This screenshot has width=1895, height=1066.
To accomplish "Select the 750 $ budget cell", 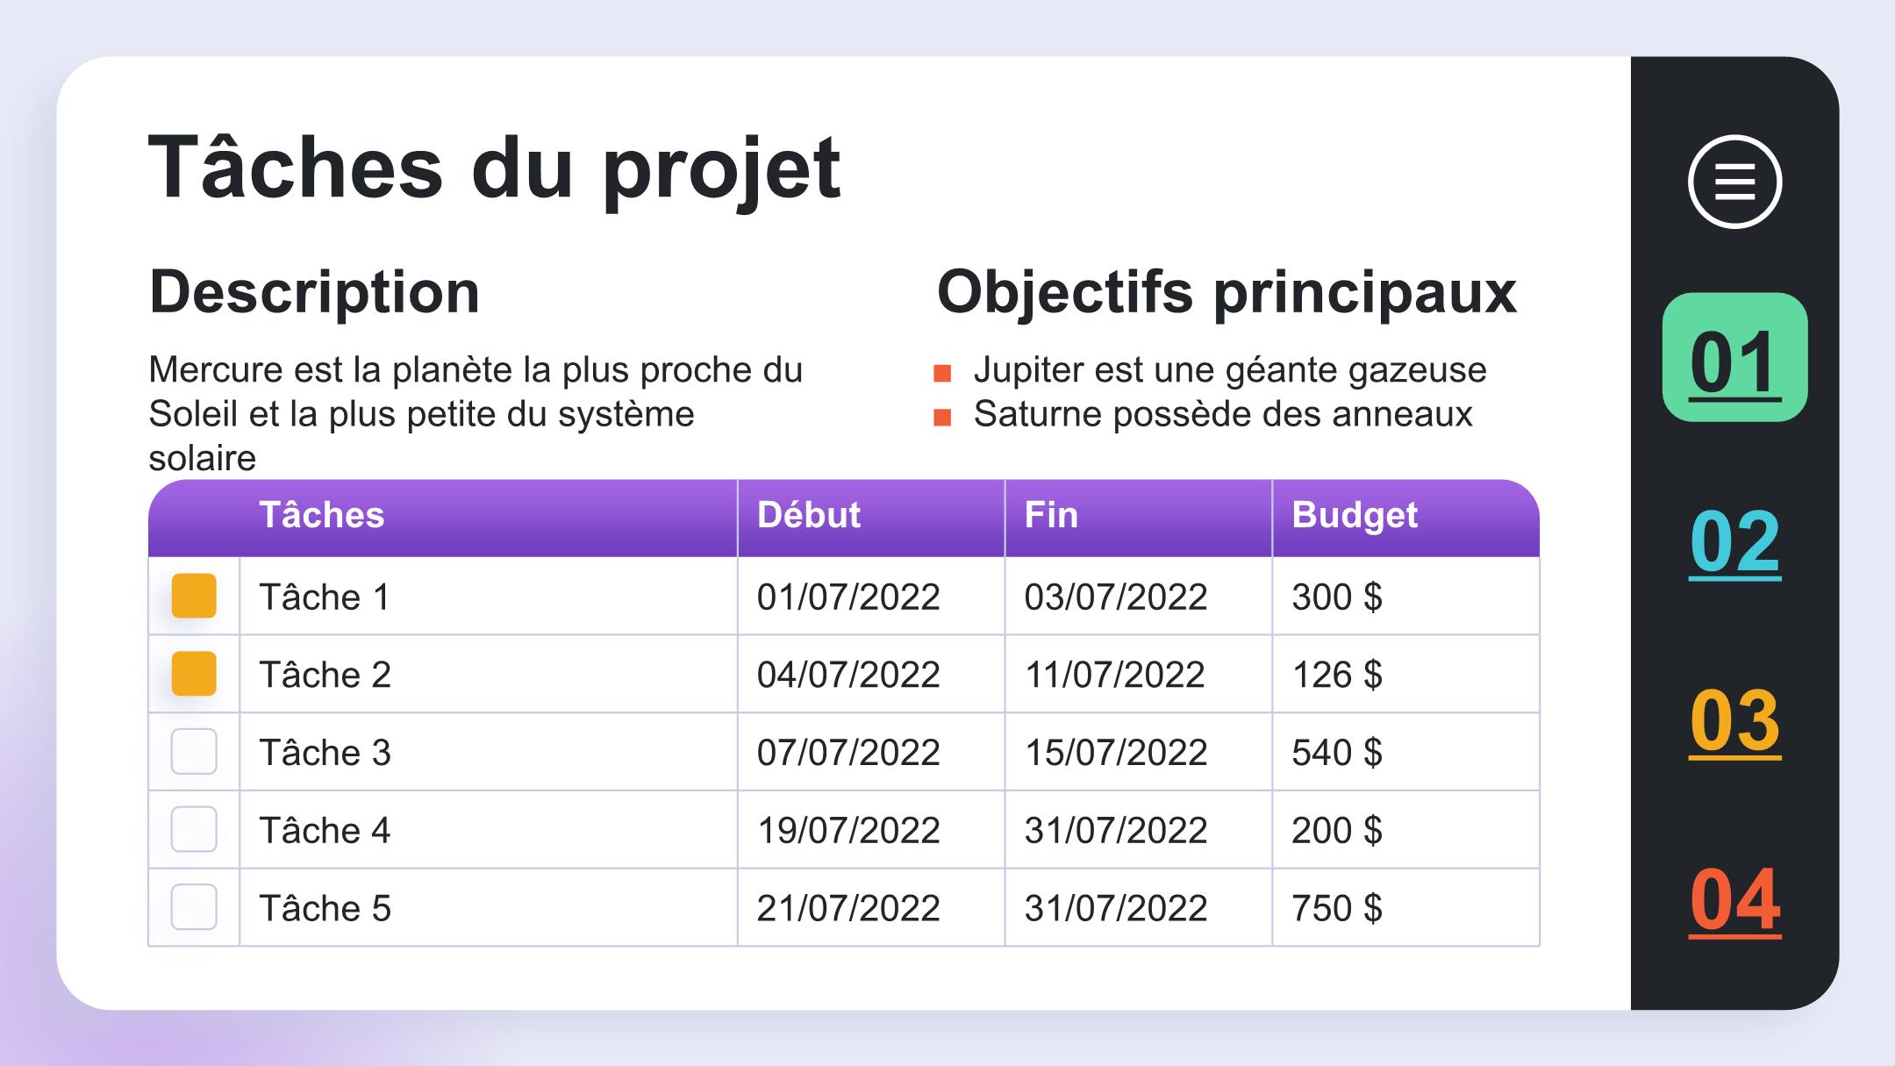I will (x=1336, y=908).
